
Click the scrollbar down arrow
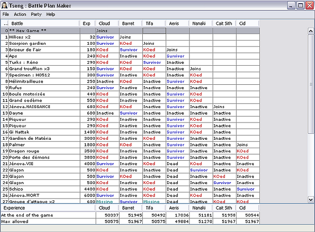pos(311,199)
